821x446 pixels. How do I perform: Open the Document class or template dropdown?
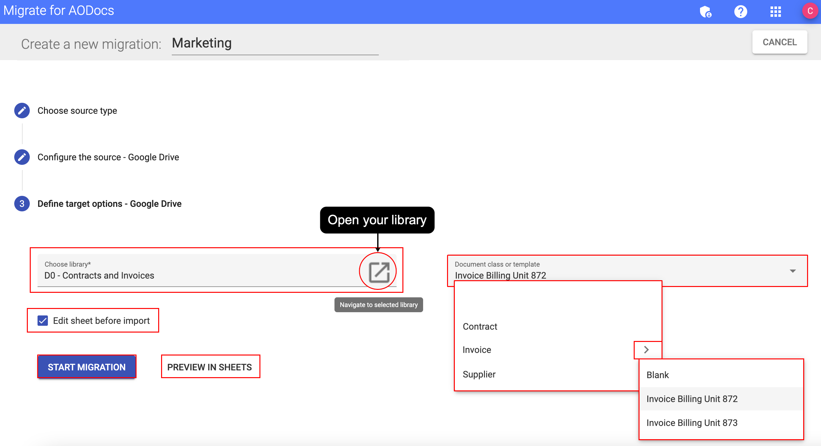click(792, 271)
